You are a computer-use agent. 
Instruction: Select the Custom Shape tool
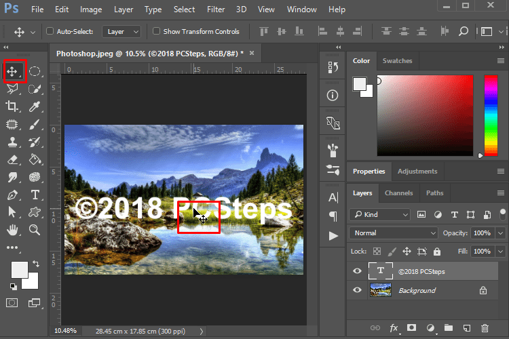(x=35, y=212)
